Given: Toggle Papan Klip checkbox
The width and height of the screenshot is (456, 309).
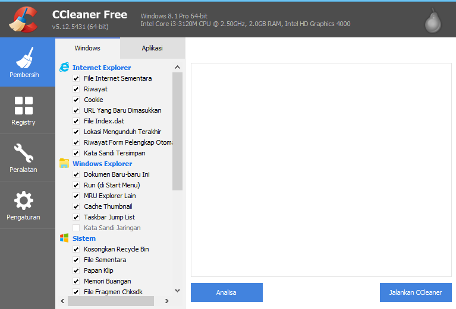Looking at the screenshot, I should 76,270.
